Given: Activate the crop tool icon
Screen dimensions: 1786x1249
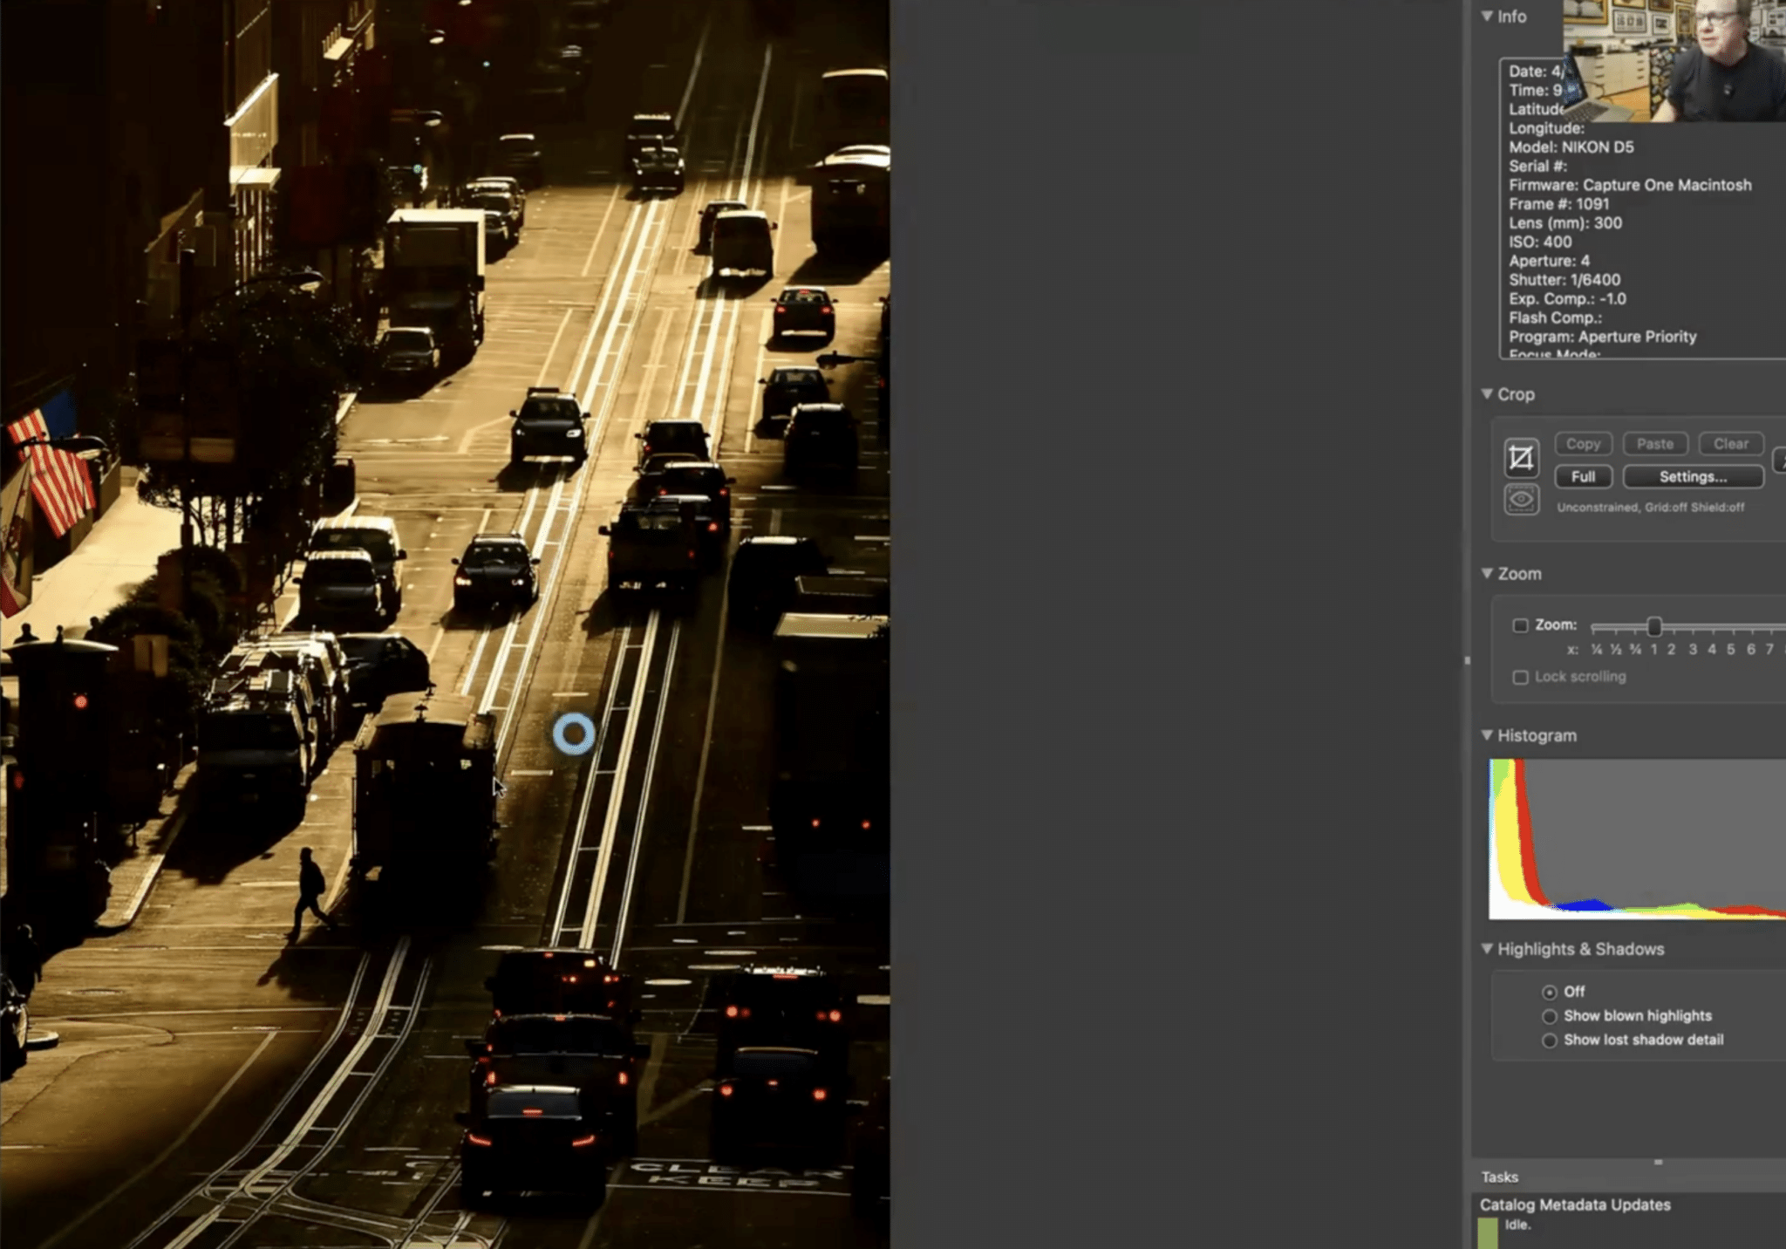Looking at the screenshot, I should click(x=1521, y=458).
